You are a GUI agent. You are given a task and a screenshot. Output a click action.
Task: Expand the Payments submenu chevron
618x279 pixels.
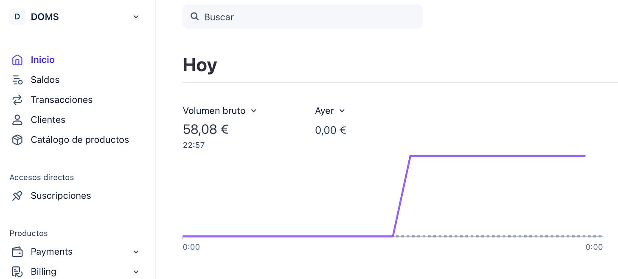pos(136,252)
